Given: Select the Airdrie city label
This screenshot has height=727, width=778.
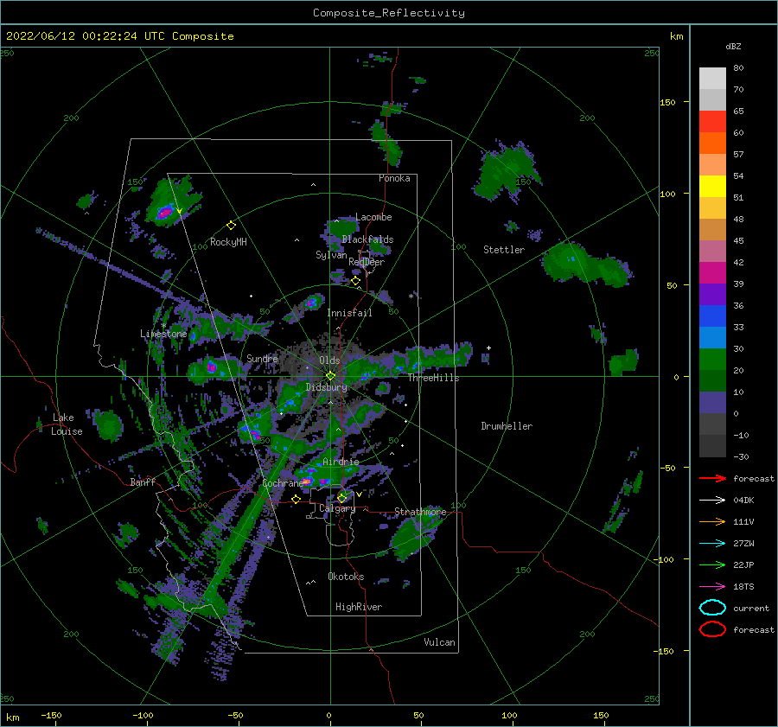Looking at the screenshot, I should [341, 462].
